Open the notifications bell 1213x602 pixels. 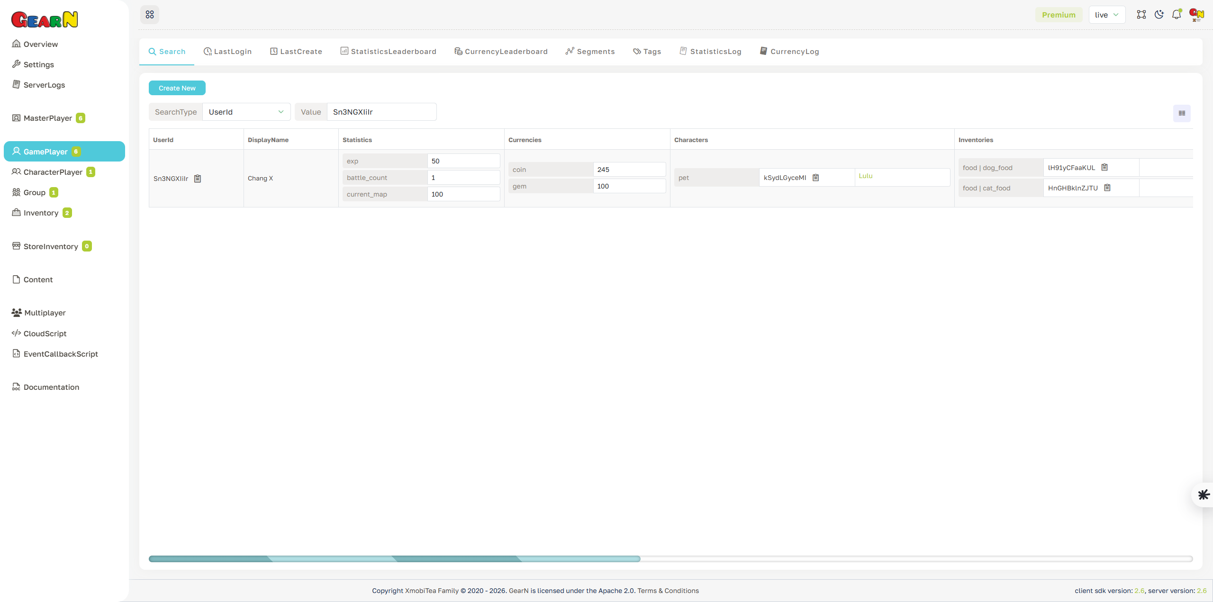point(1177,14)
